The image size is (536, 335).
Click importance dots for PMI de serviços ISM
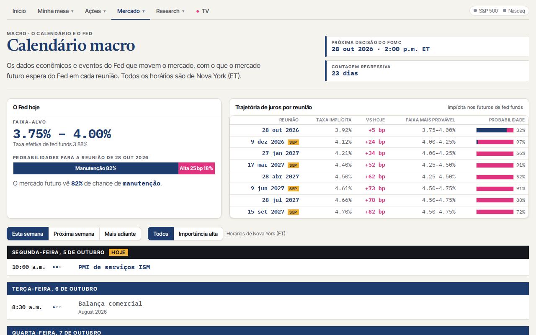57,267
